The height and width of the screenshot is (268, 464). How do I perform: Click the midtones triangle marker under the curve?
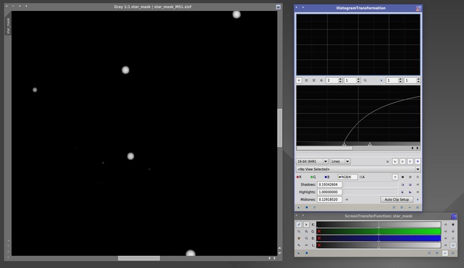(x=370, y=144)
